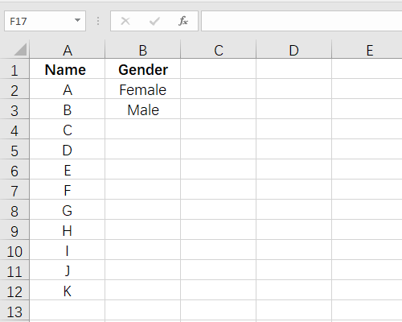This screenshot has height=322, width=402.
Task: Select the cell containing Female
Action: coord(143,89)
